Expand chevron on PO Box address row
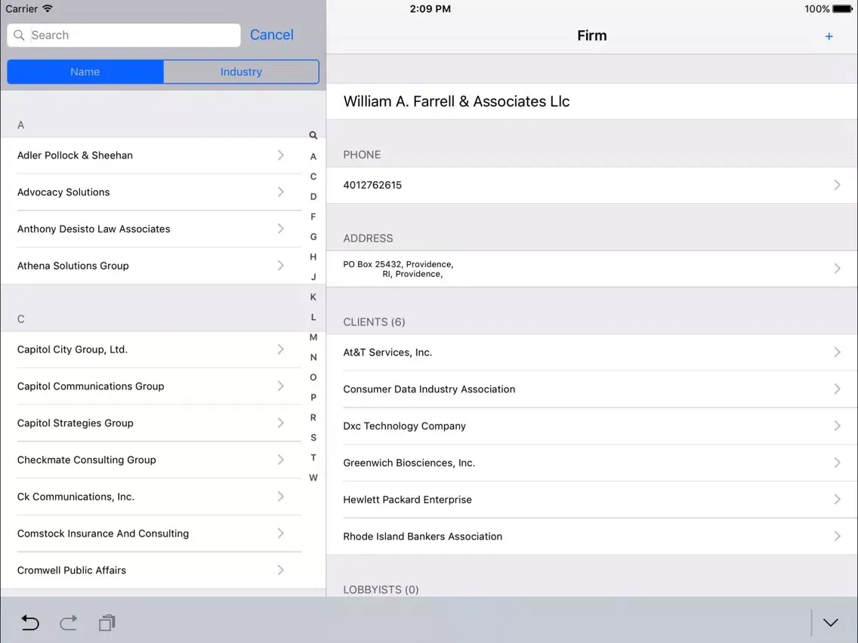 pyautogui.click(x=837, y=269)
